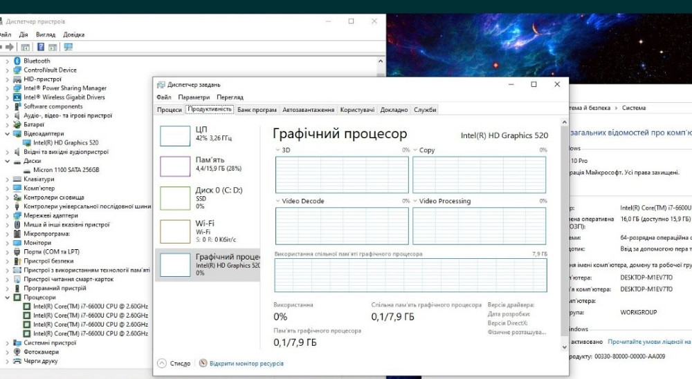Open the Вигляд menu in Device Manager

coord(46,35)
